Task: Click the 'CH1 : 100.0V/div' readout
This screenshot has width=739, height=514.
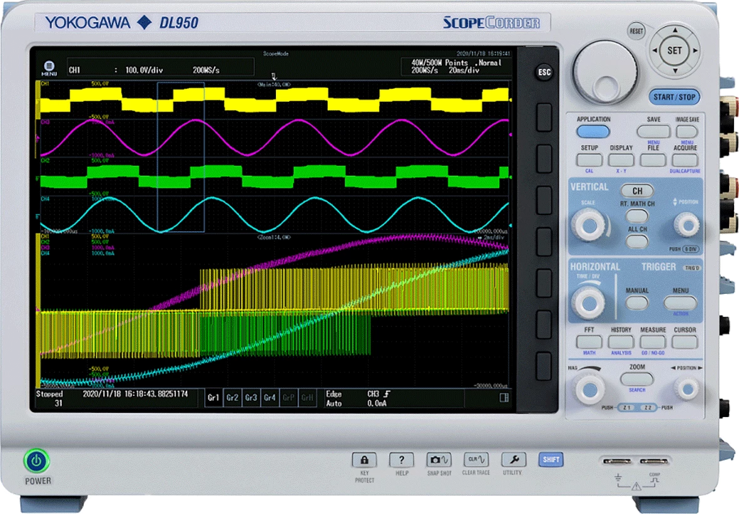Action: coord(116,70)
